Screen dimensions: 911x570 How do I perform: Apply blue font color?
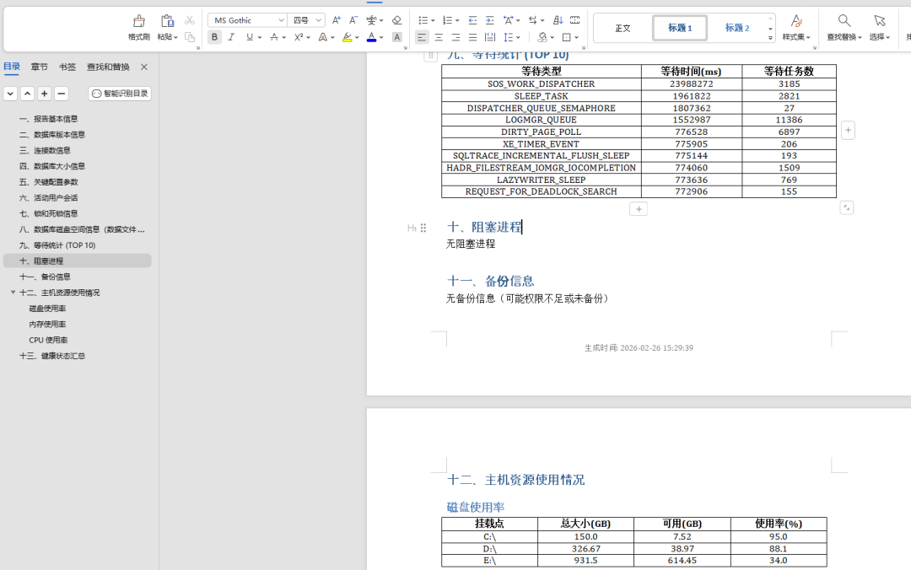(x=371, y=37)
